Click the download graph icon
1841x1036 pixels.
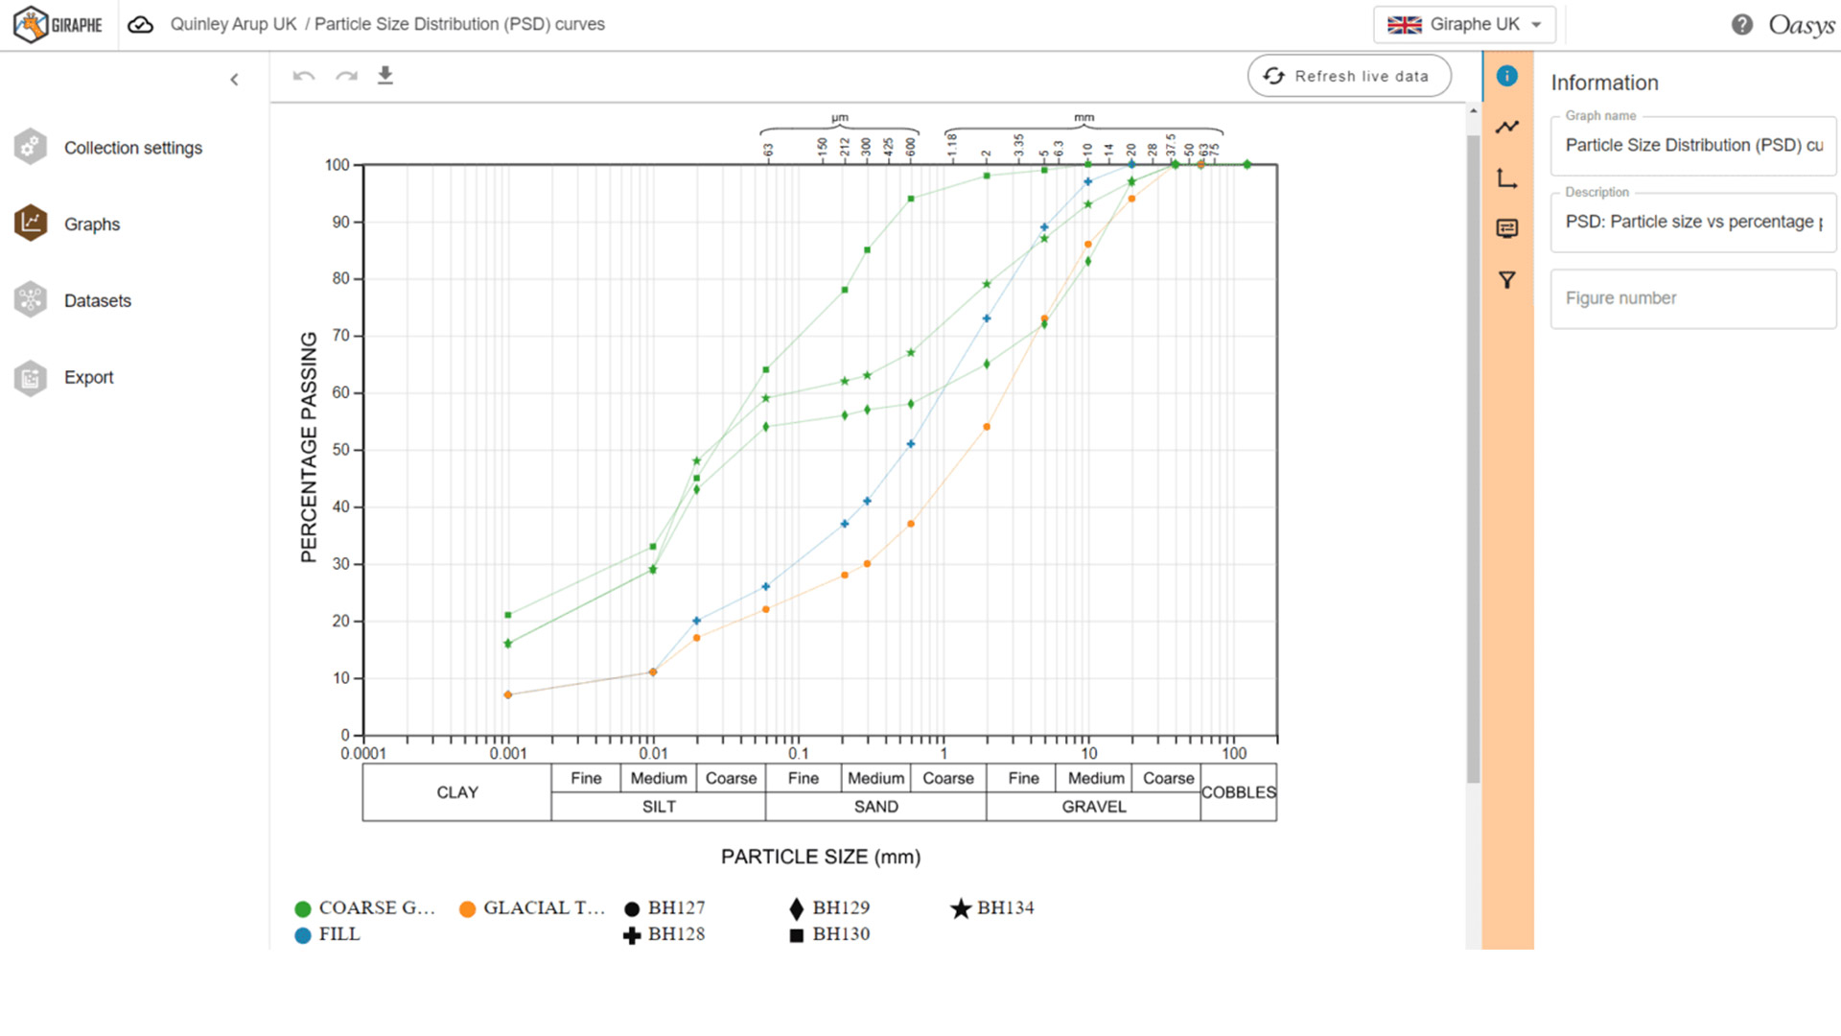pyautogui.click(x=385, y=75)
